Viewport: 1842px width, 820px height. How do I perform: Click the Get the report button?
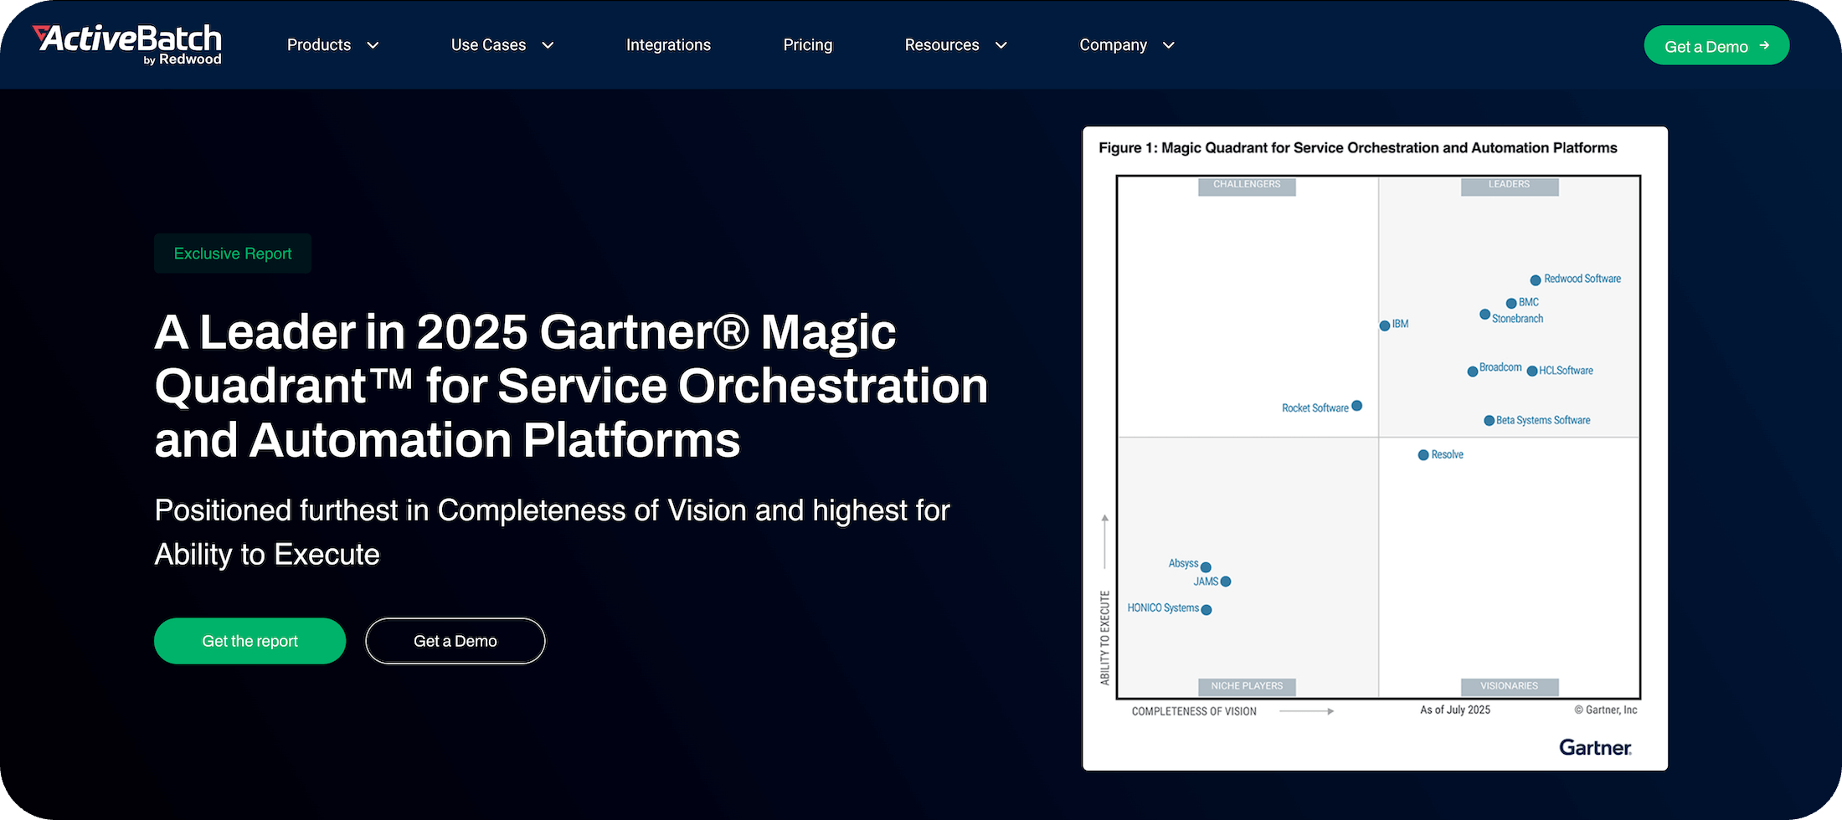(x=250, y=641)
